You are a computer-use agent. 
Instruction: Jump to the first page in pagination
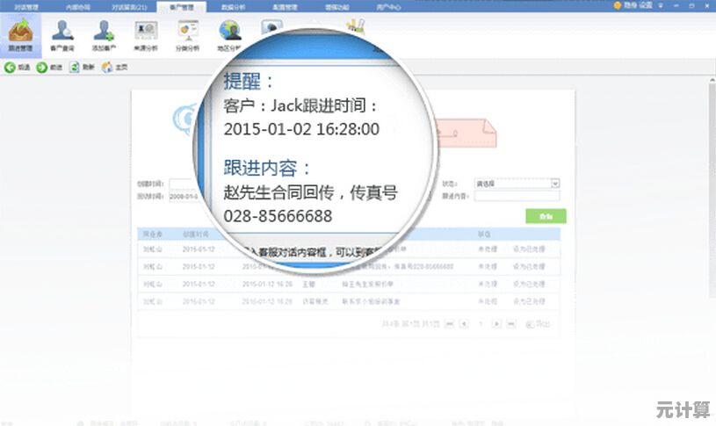[x=451, y=324]
